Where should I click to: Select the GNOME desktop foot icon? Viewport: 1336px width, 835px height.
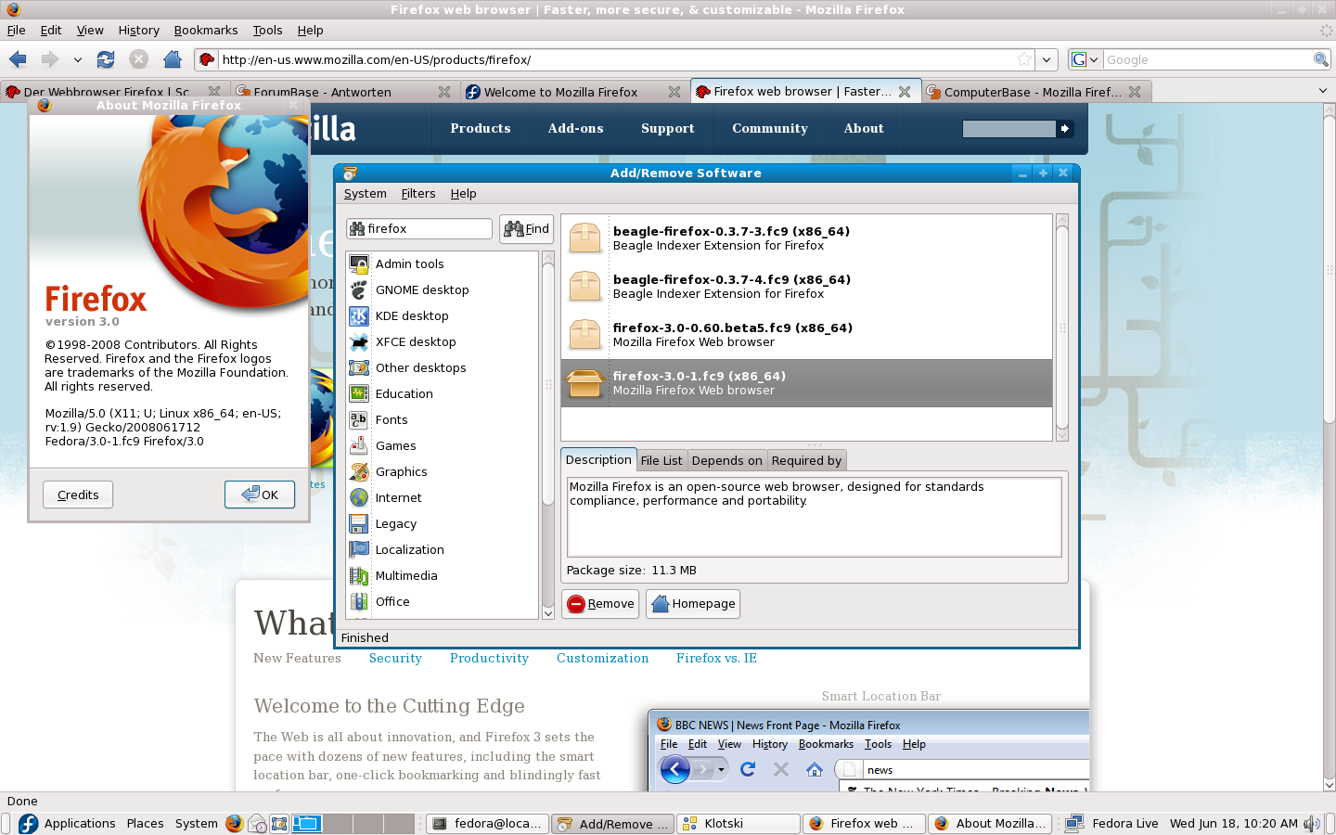[359, 289]
